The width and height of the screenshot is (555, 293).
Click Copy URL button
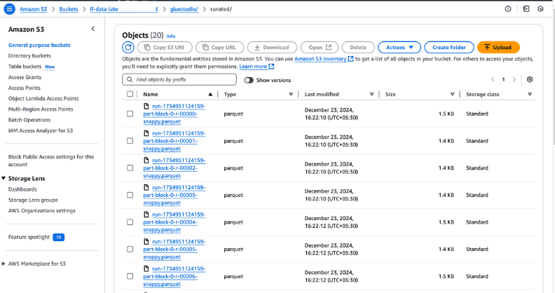point(220,47)
